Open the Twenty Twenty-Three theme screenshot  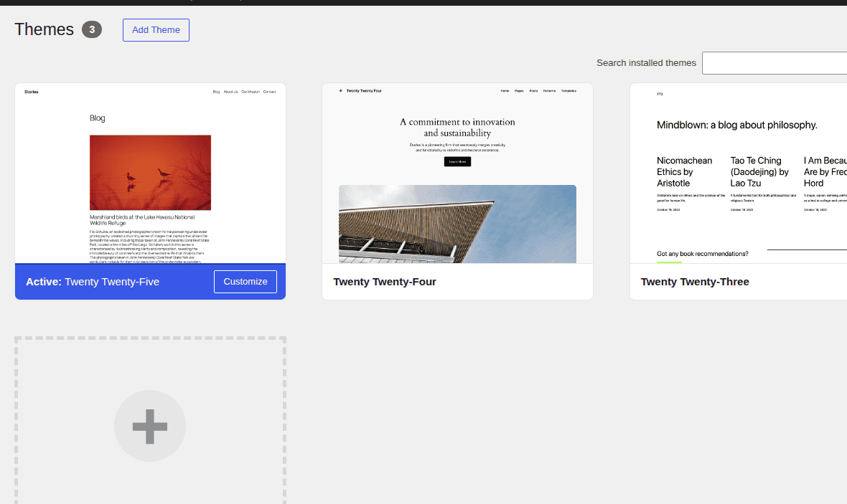(x=739, y=173)
